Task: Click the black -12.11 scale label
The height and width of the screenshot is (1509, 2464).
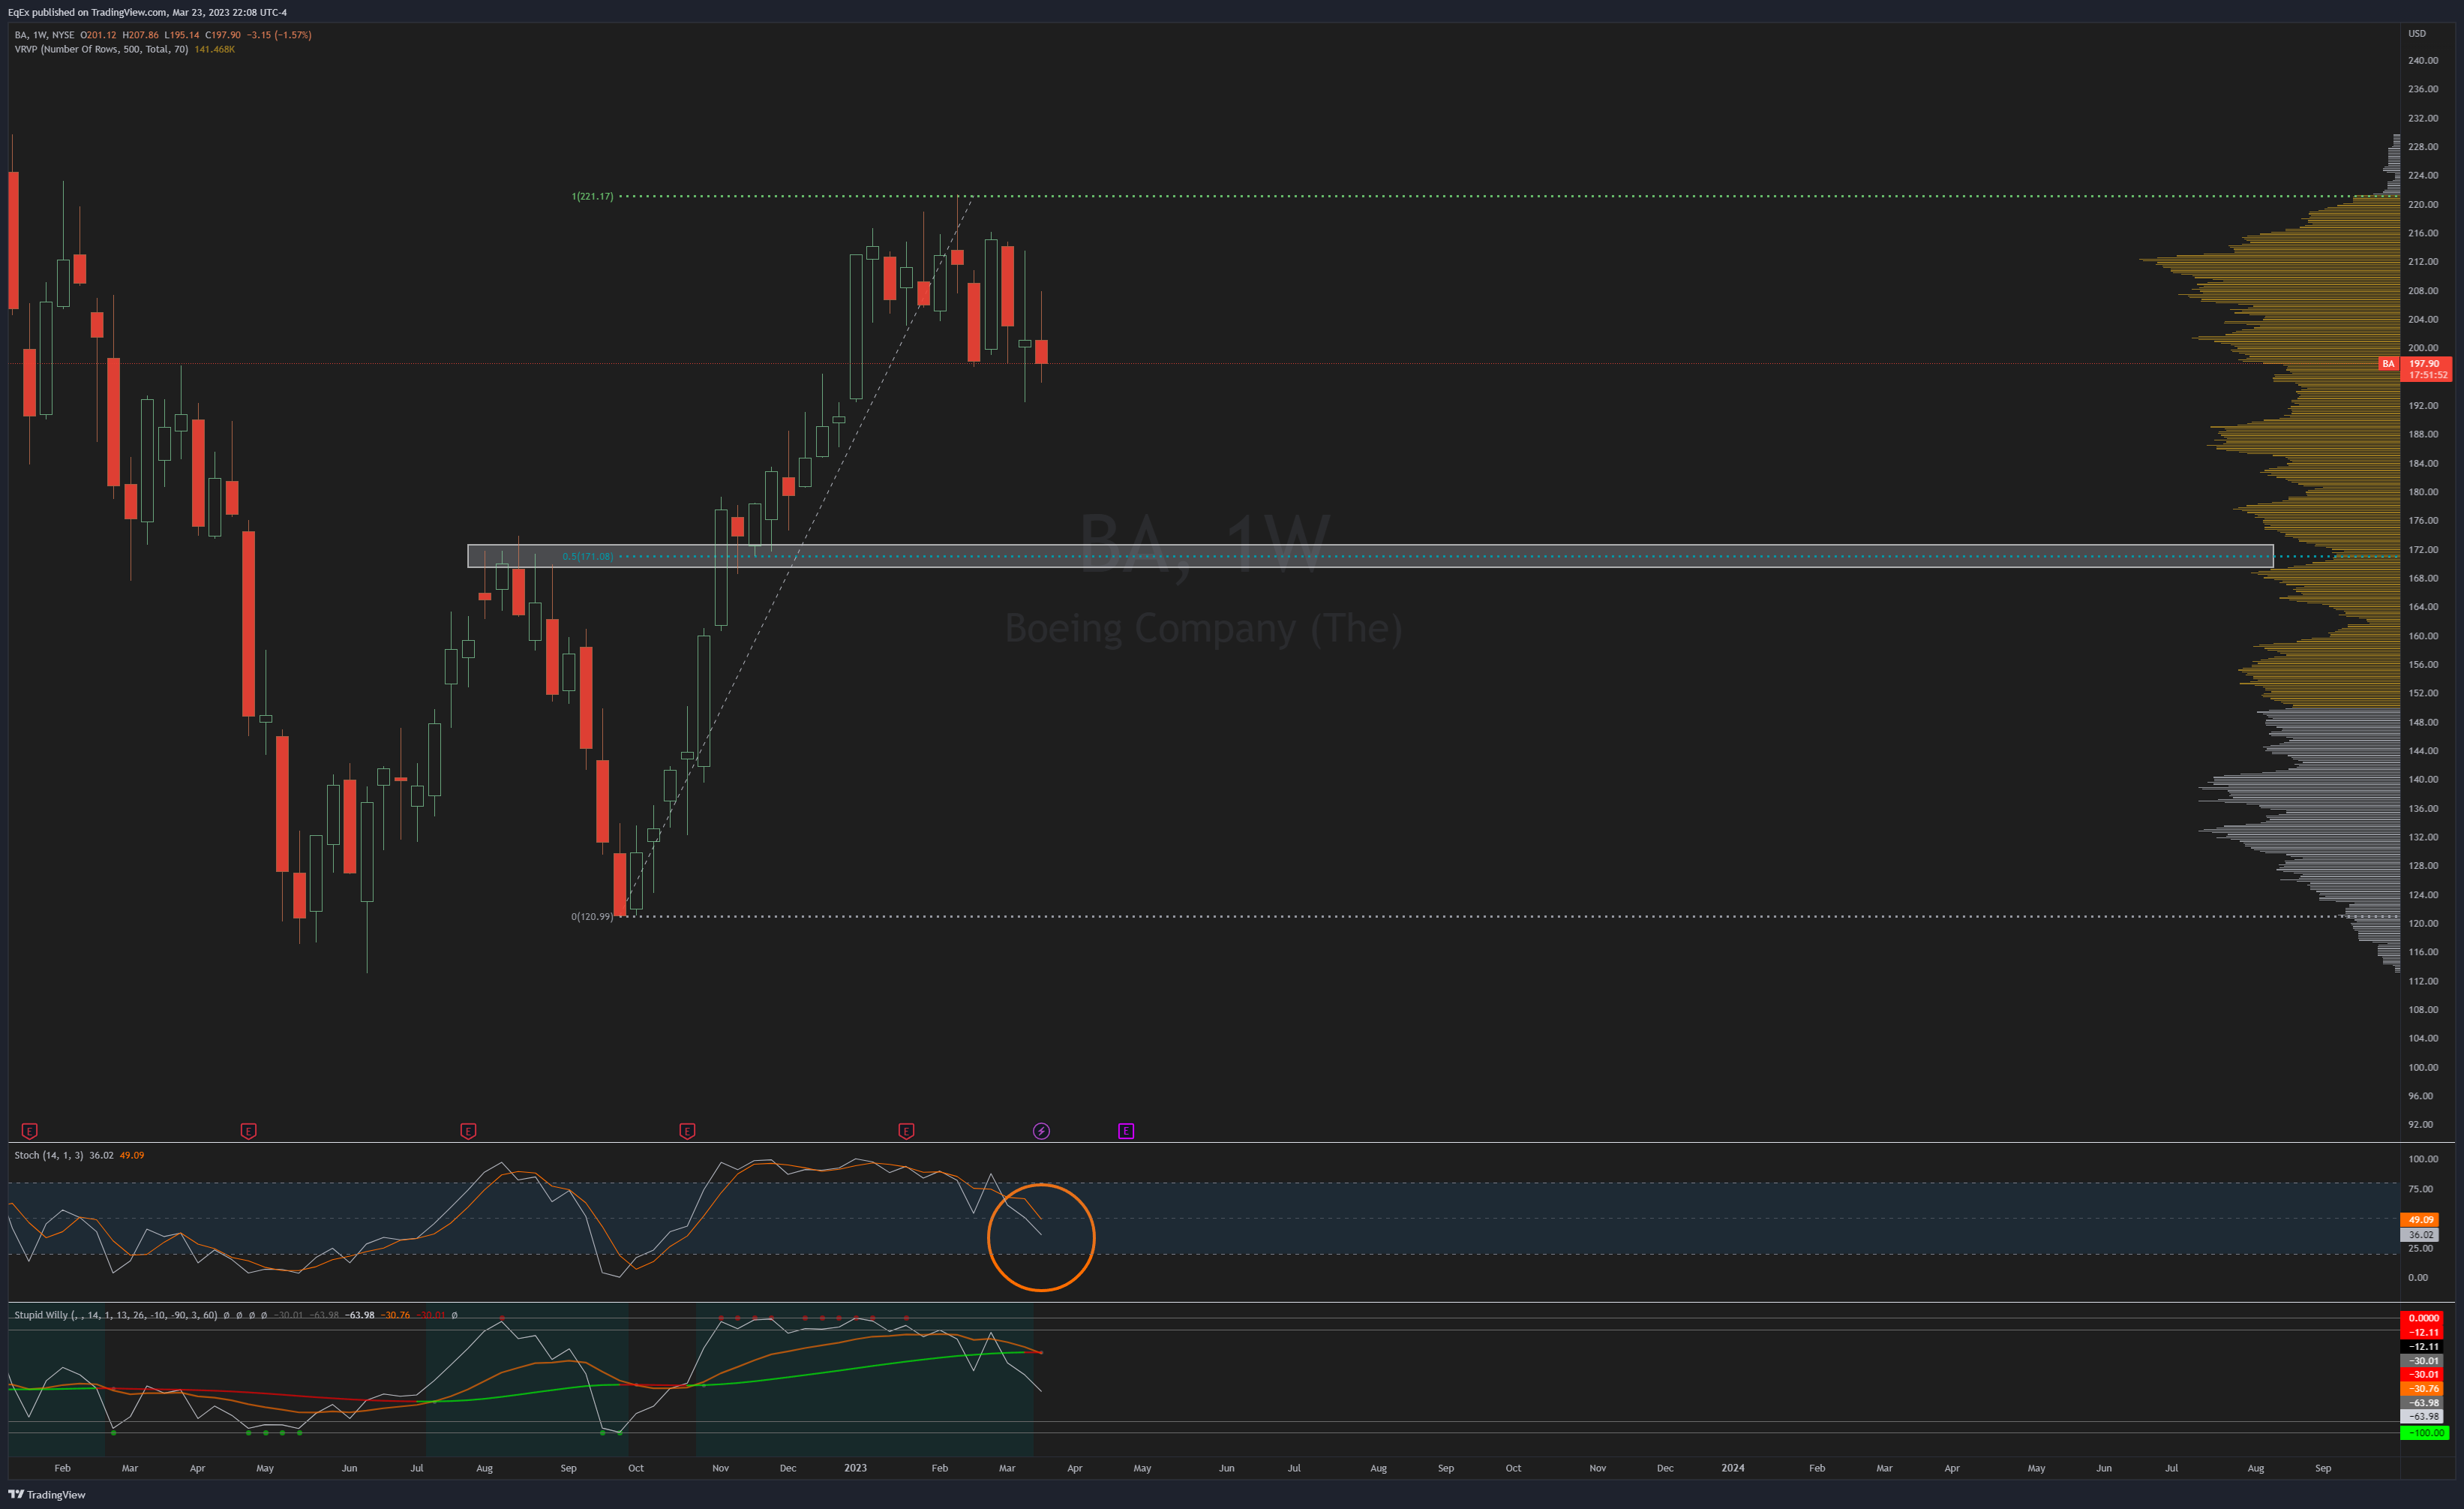Action: point(2423,1347)
